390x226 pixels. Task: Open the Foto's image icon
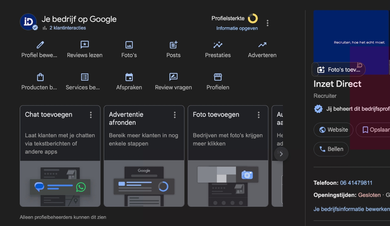(x=129, y=45)
